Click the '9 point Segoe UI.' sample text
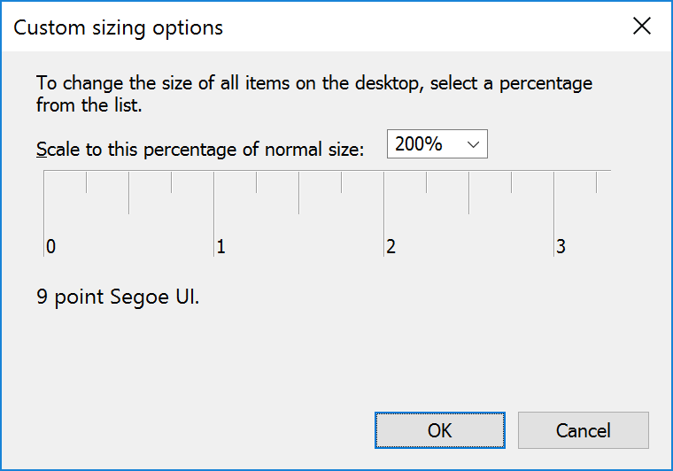673x471 pixels. click(x=119, y=297)
